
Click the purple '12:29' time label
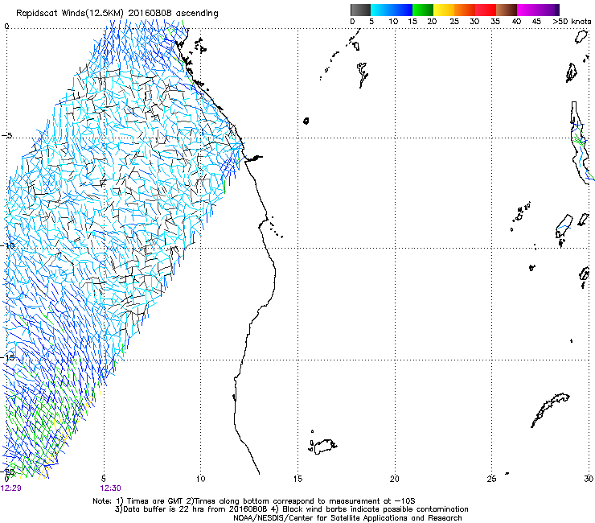point(10,488)
